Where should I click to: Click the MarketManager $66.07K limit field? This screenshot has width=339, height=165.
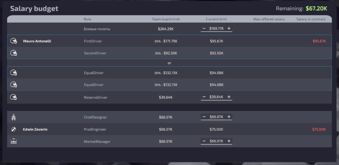[216, 141]
